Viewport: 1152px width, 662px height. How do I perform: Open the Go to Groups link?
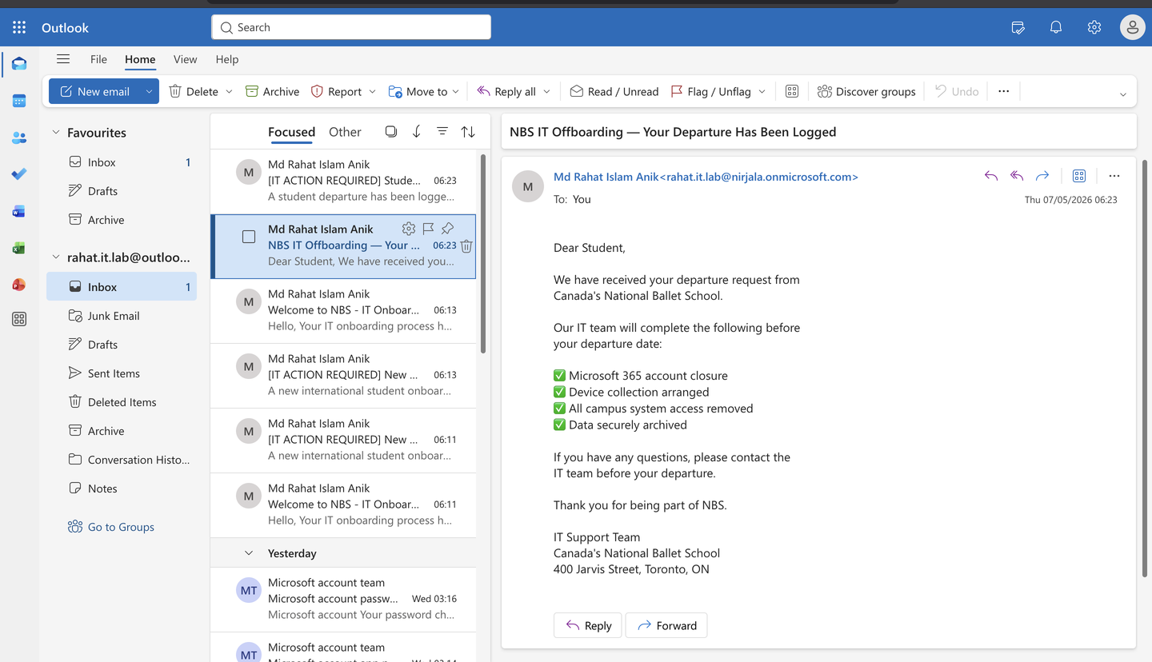111,527
